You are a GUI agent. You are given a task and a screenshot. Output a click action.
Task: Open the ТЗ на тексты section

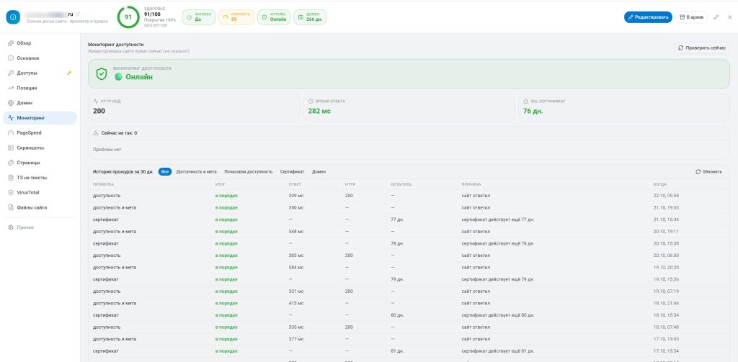pyautogui.click(x=40, y=178)
